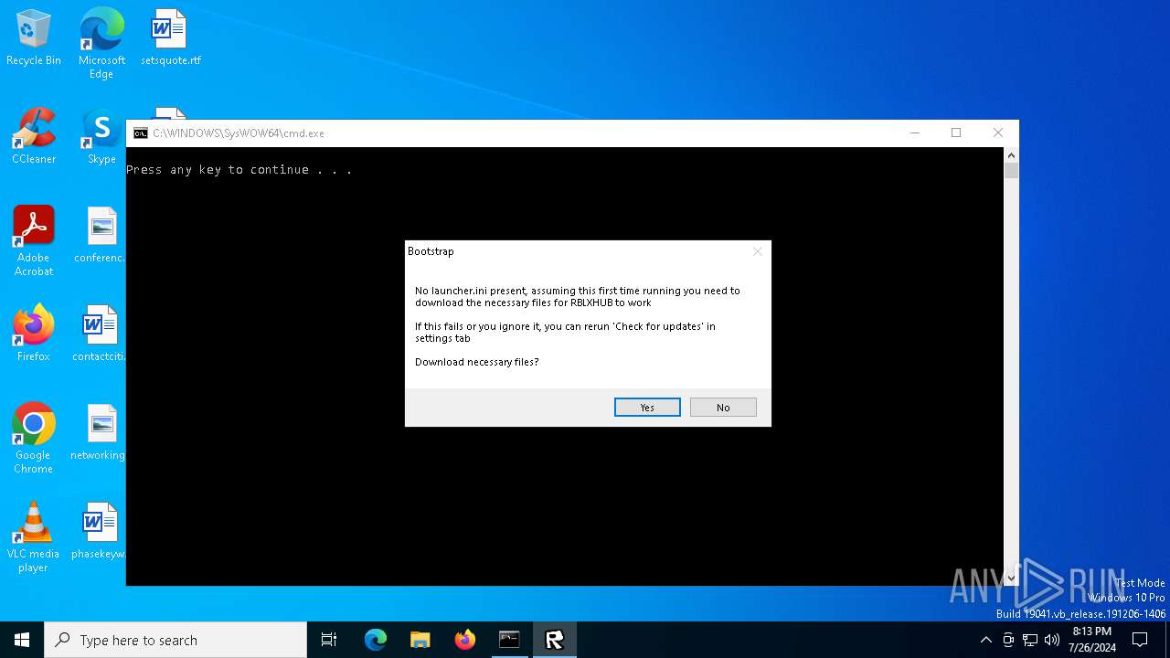This screenshot has height=658, width=1170.
Task: Open Firefox from the taskbar
Action: click(464, 640)
